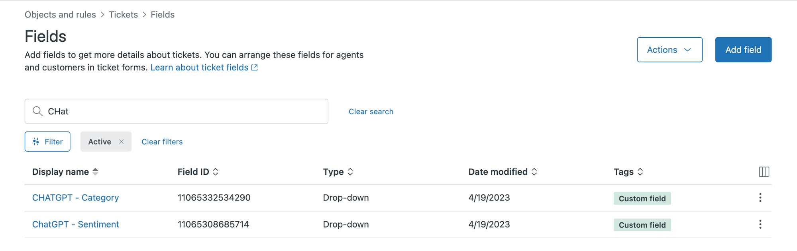Image resolution: width=797 pixels, height=251 pixels.
Task: Expand the Actions dropdown
Action: (x=669, y=50)
